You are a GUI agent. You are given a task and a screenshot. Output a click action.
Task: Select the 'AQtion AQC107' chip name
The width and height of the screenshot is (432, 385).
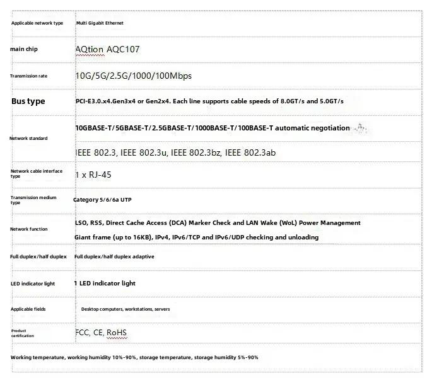(107, 50)
